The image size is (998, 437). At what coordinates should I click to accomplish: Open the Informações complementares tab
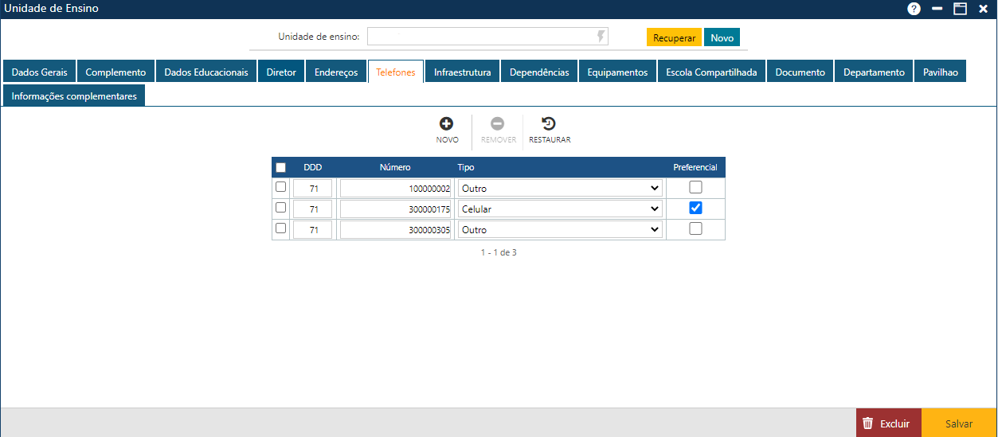coord(74,96)
